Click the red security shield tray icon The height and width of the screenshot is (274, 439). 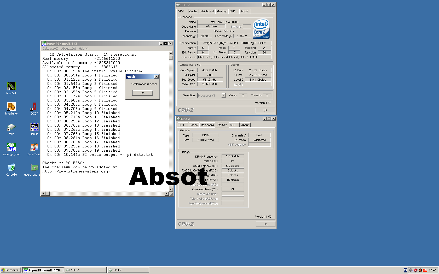[415, 270]
